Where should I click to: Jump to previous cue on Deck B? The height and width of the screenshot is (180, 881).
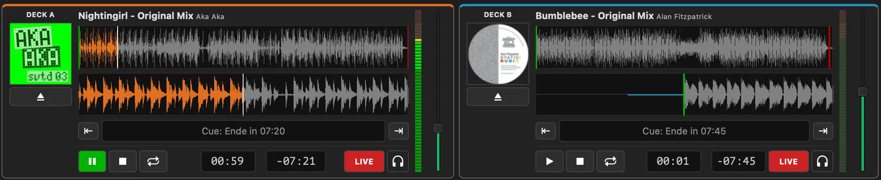tap(546, 131)
